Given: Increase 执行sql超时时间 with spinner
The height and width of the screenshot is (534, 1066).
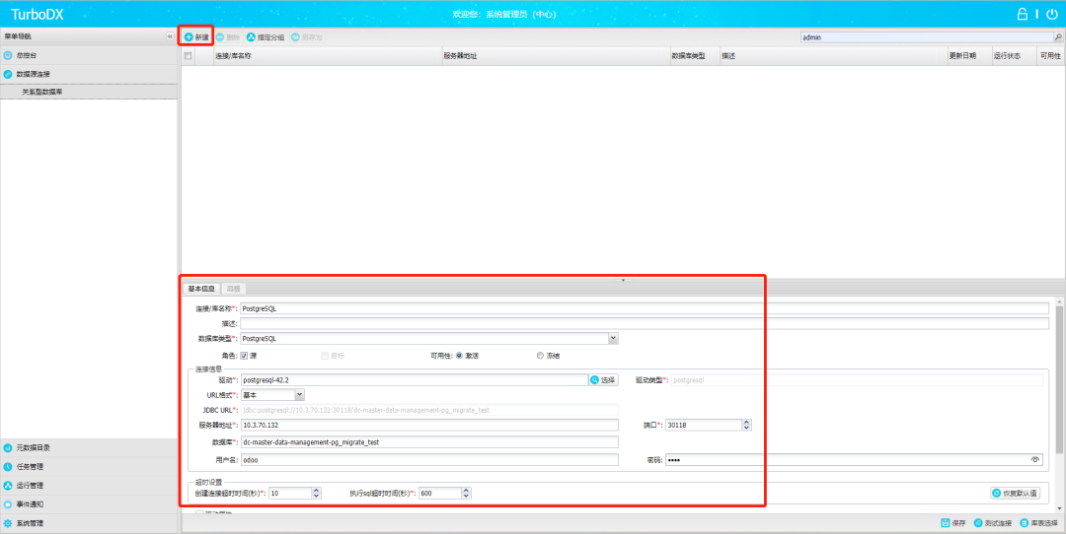Looking at the screenshot, I should 466,491.
